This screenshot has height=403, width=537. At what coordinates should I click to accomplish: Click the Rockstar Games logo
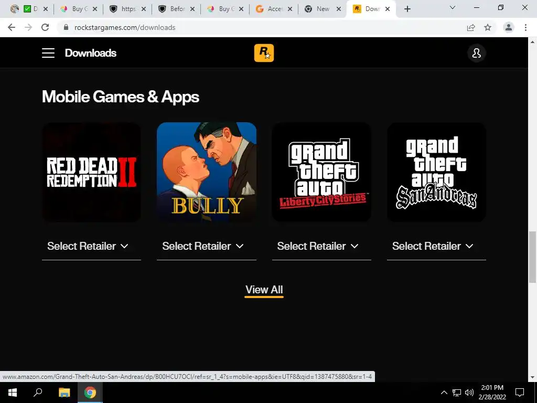[264, 53]
